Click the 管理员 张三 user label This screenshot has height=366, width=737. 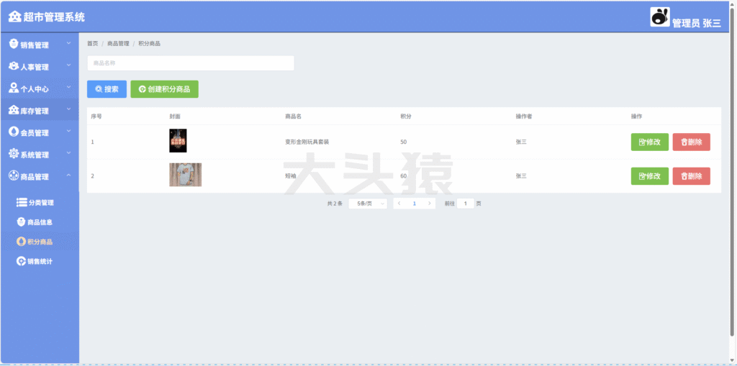[697, 23]
